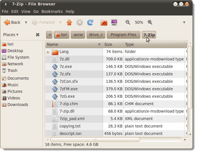197x153 pixels.
Task: Click the horizontal scrollbar left arrow
Action: [x=48, y=139]
